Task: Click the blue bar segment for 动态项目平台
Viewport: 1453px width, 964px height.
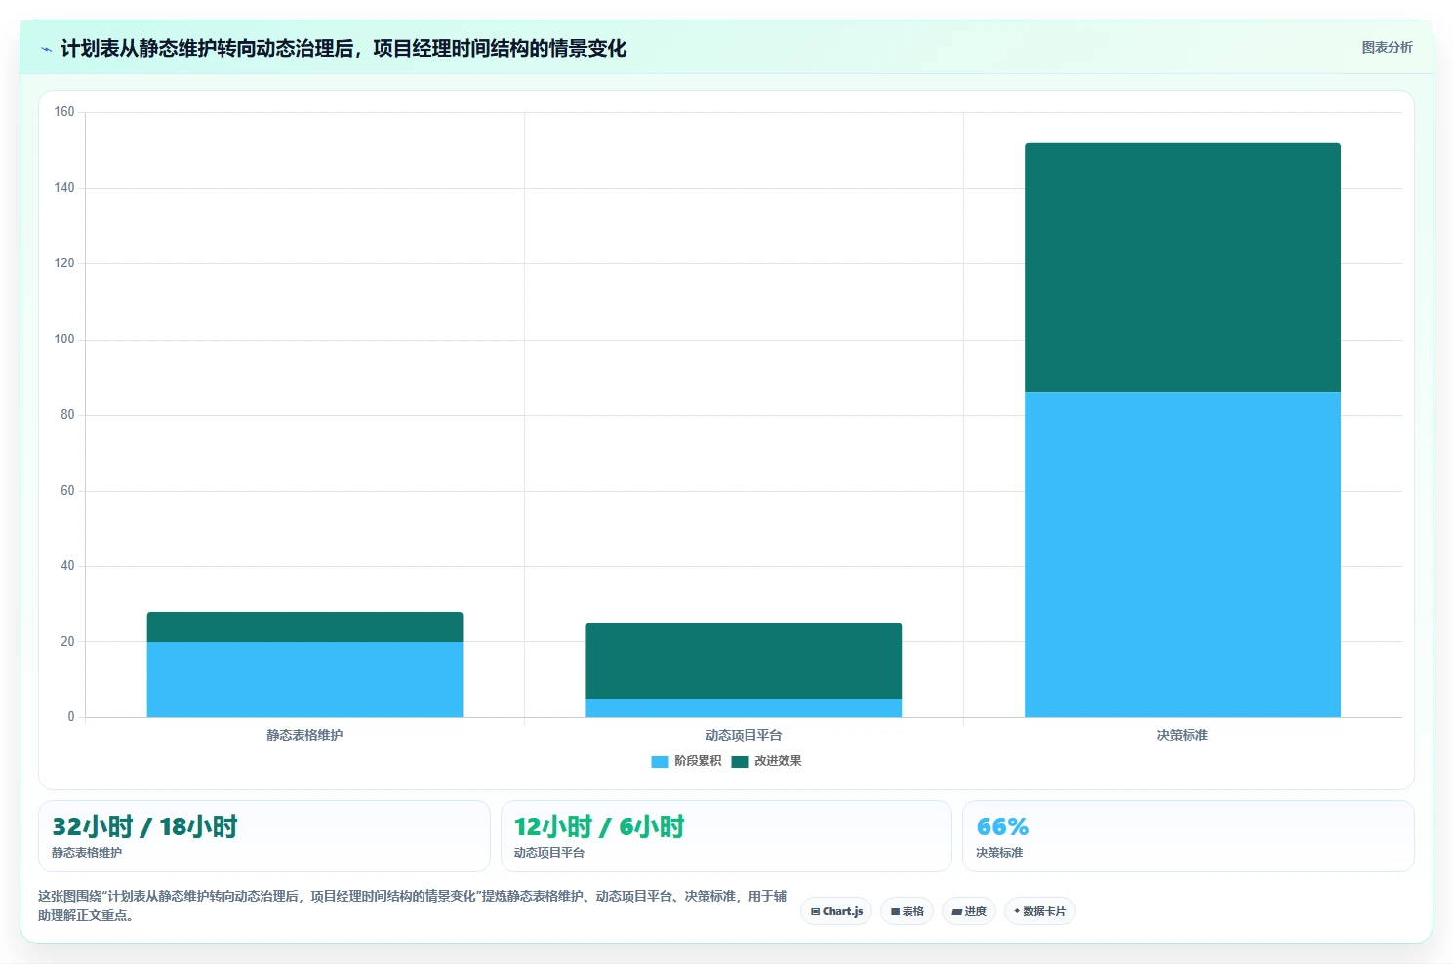Action: coord(744,707)
